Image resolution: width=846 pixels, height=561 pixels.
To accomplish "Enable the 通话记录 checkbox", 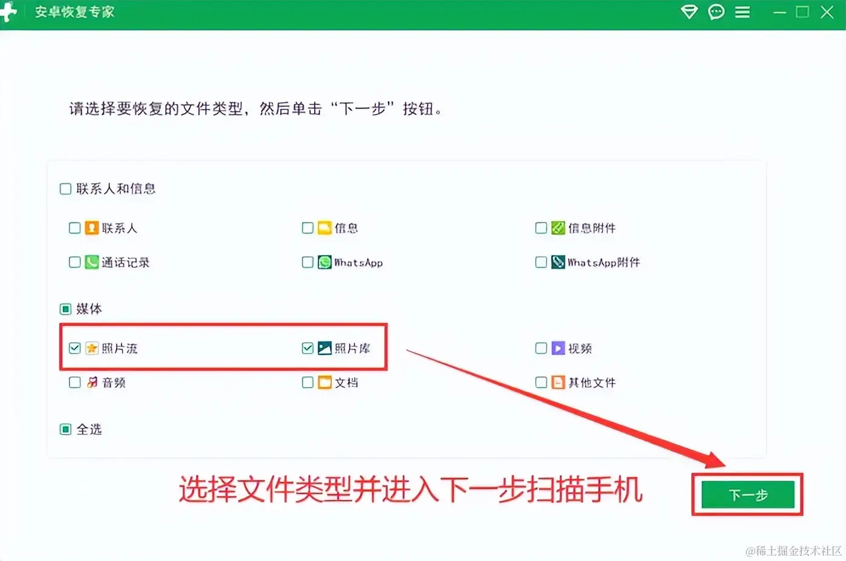I will click(x=74, y=262).
